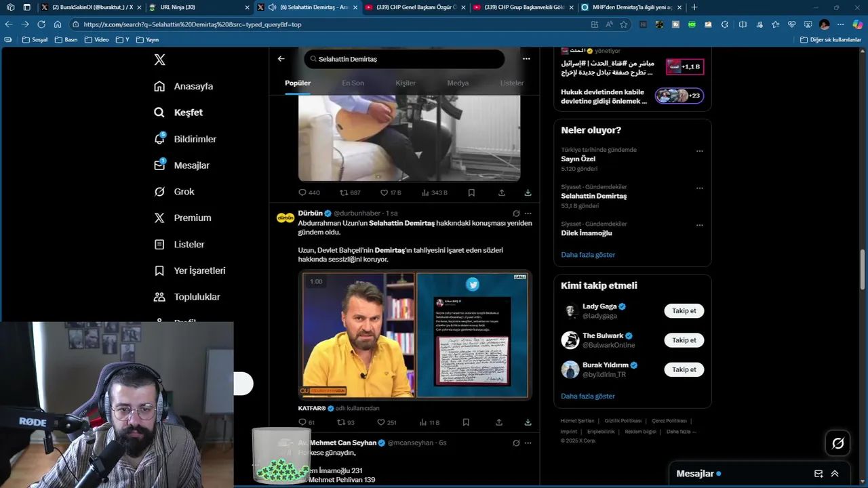The height and width of the screenshot is (488, 868).
Task: Play the Dürbün post video
Action: click(414, 335)
